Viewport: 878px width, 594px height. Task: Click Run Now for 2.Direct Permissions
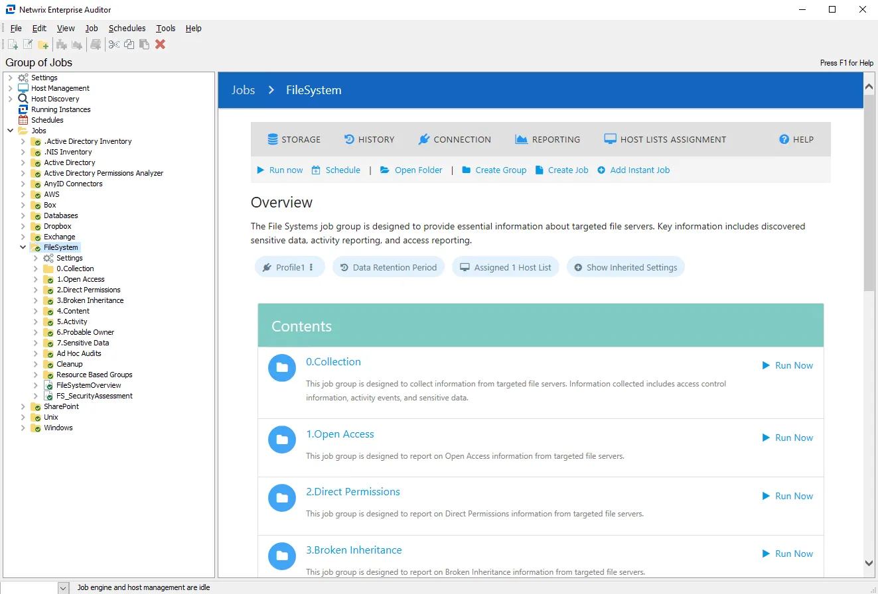coord(788,496)
